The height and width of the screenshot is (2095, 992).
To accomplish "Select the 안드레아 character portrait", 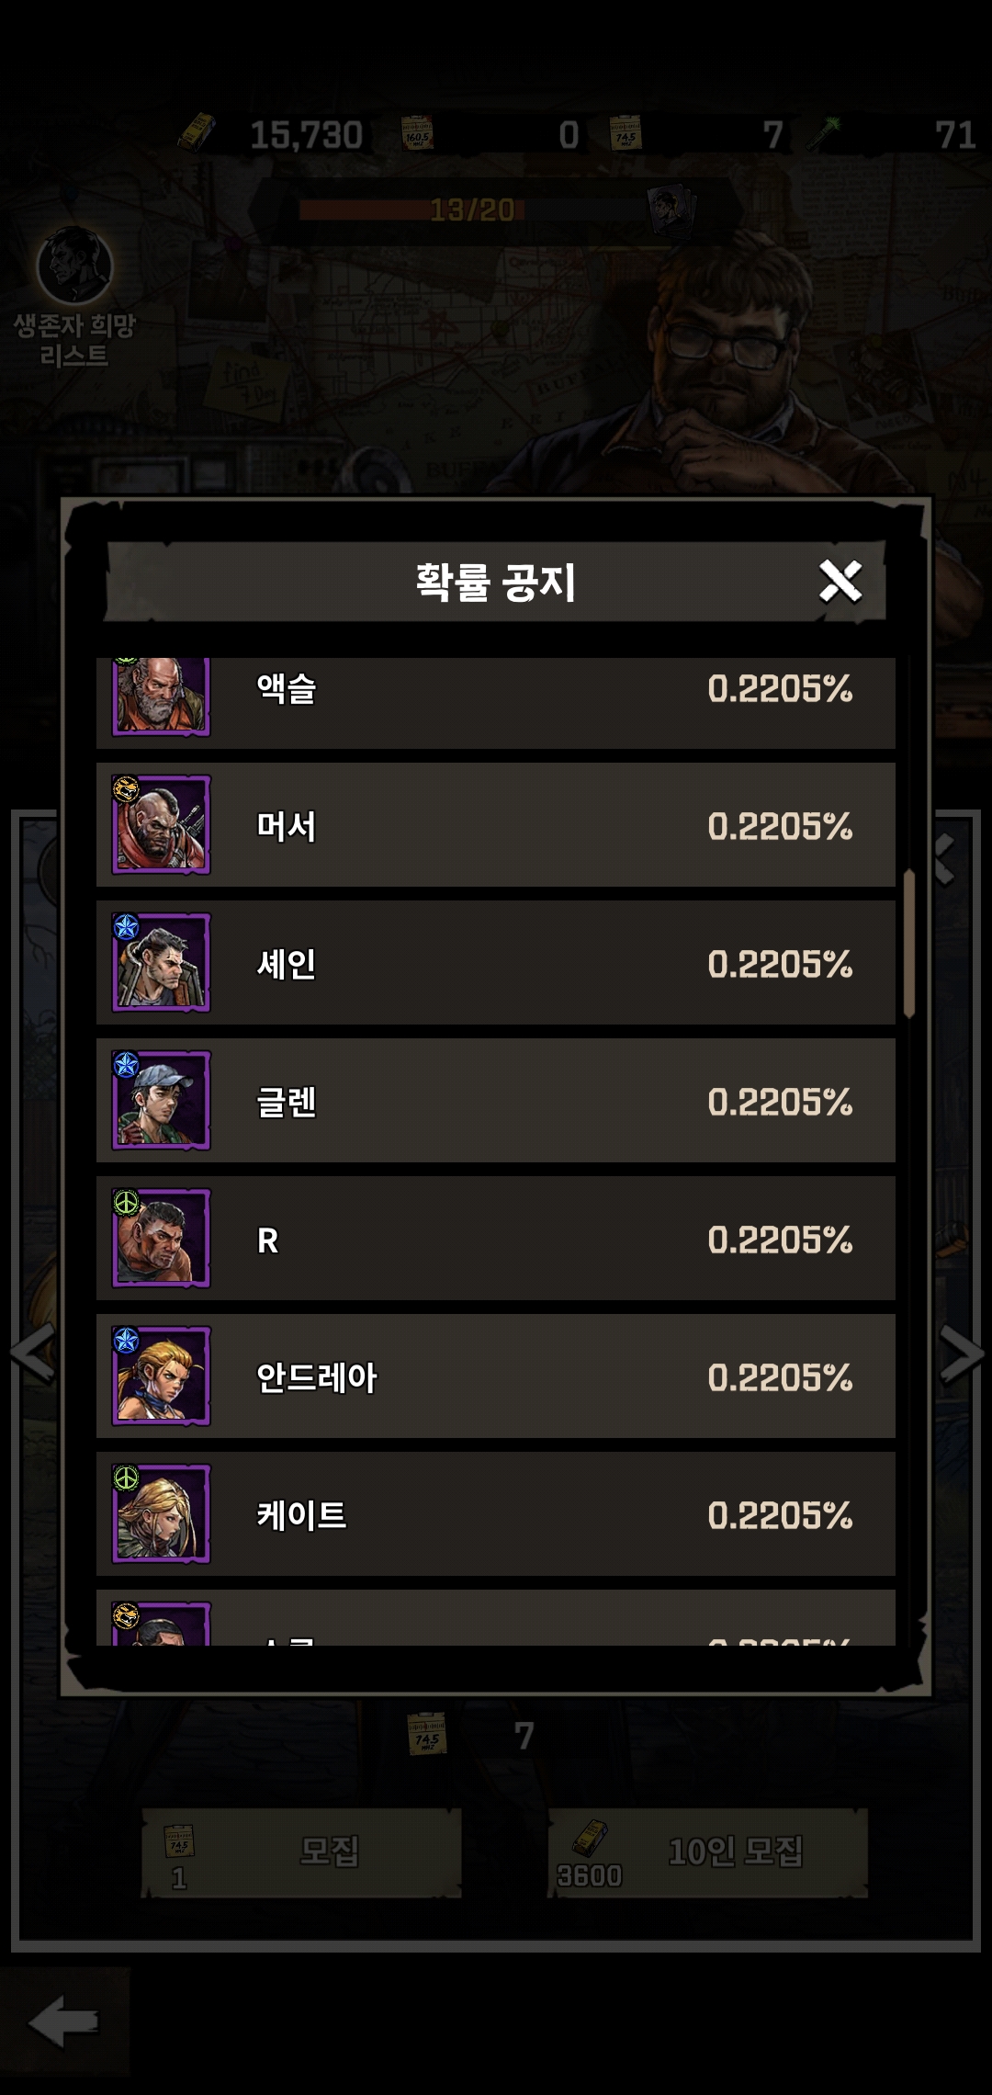I will coord(162,1376).
